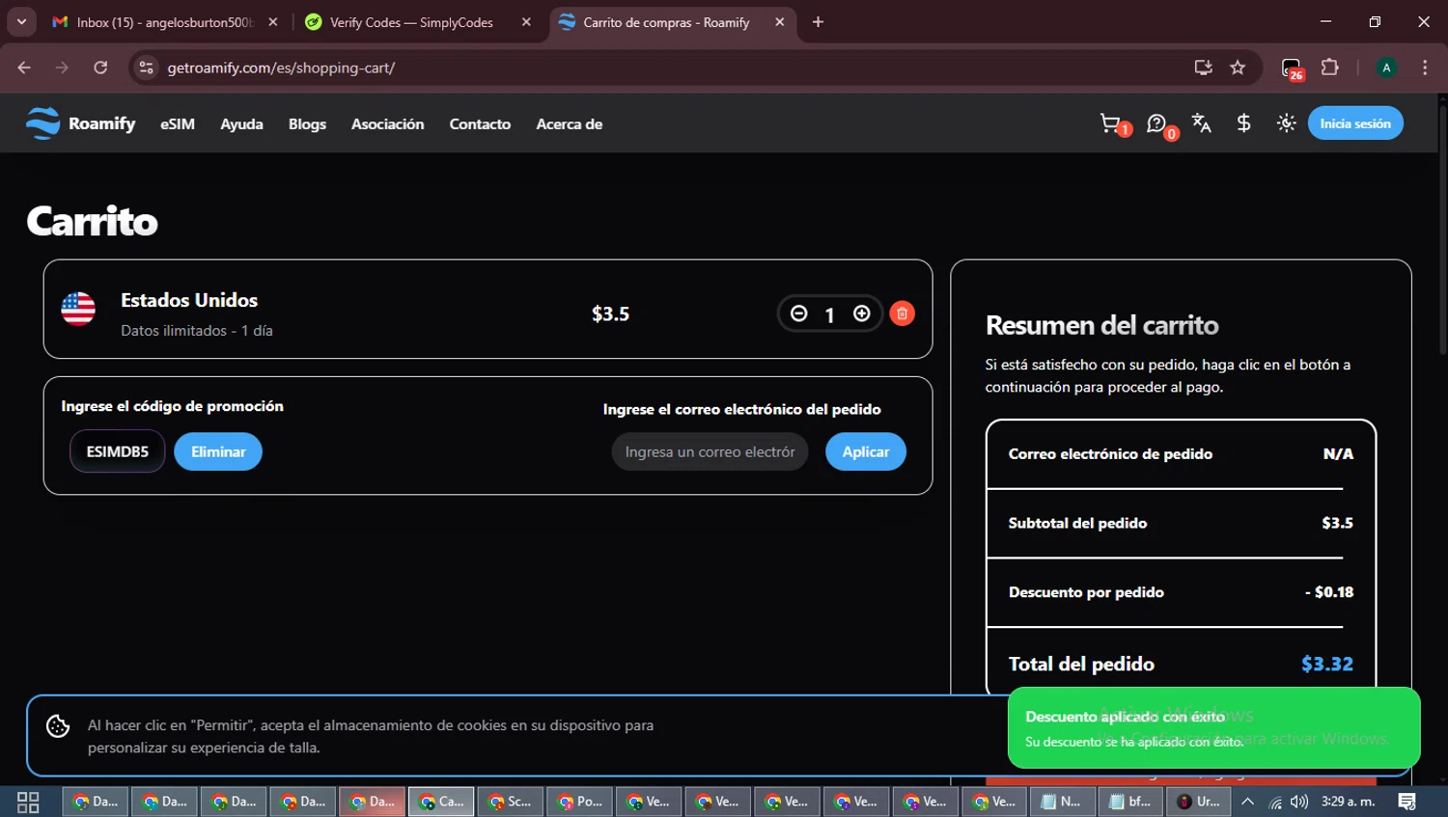Click the United States flag icon
Screen dimensions: 1448x817
coord(78,309)
